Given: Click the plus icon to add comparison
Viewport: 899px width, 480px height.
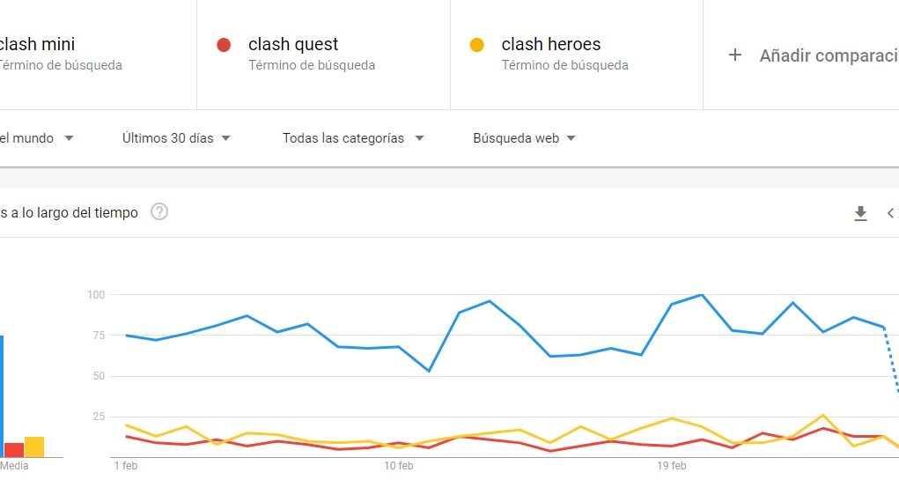Looking at the screenshot, I should point(735,55).
